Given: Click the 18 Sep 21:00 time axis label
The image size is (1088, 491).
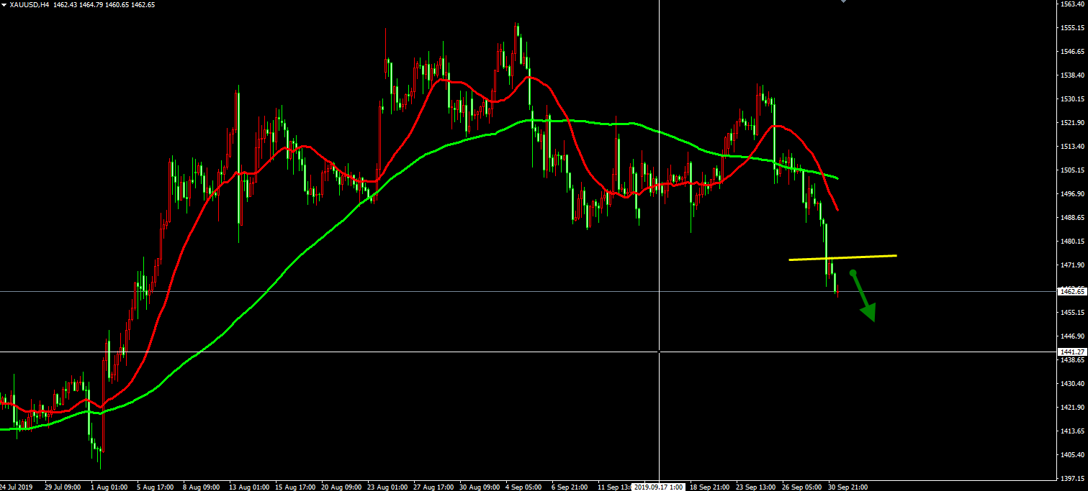Looking at the screenshot, I should (709, 487).
